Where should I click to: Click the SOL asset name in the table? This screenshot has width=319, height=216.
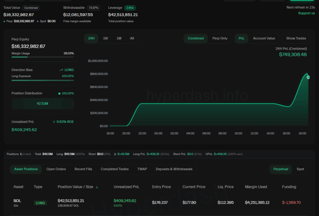tap(17, 201)
